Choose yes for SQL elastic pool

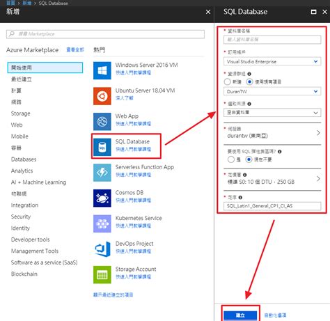[x=231, y=159]
